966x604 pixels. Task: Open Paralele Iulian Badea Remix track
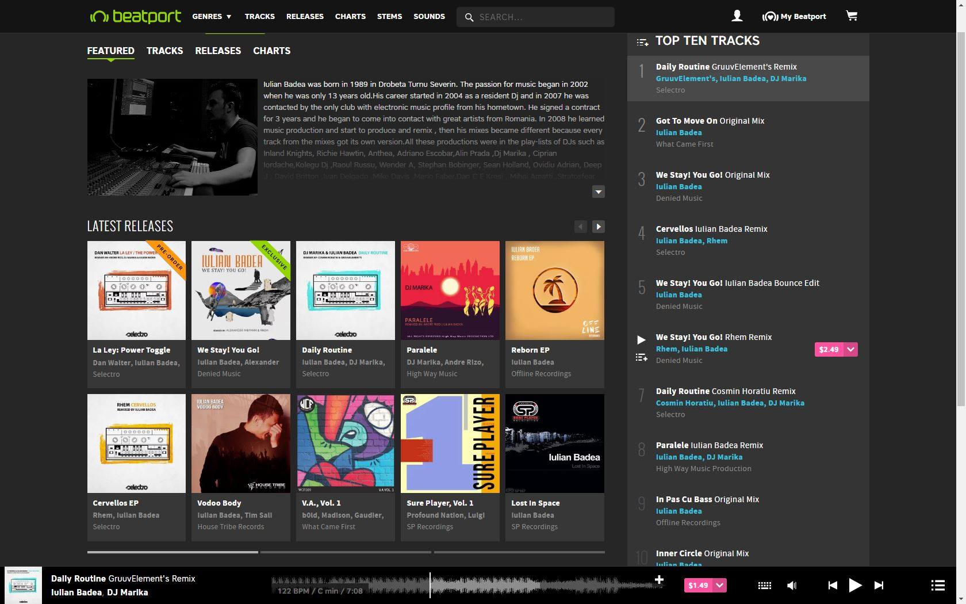[710, 445]
